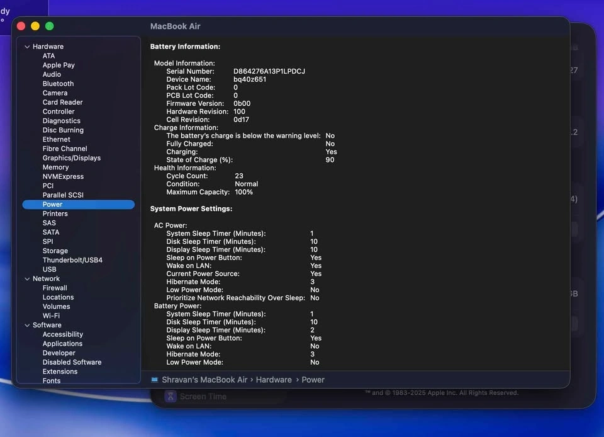This screenshot has height=437, width=604.
Task: Select Wi-Fi under Network
Action: point(51,316)
